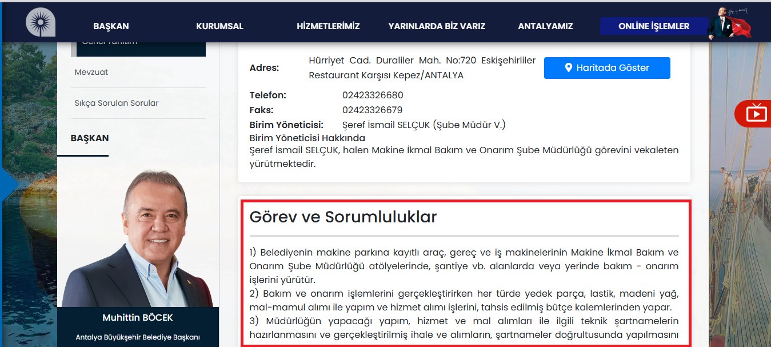The image size is (771, 347).
Task: Click the telephone number 02423326680
Action: coord(373,95)
